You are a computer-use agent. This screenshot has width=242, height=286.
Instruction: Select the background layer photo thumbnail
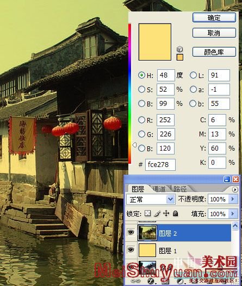(x=147, y=267)
